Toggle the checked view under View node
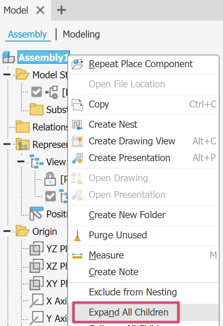 pyautogui.click(x=51, y=197)
